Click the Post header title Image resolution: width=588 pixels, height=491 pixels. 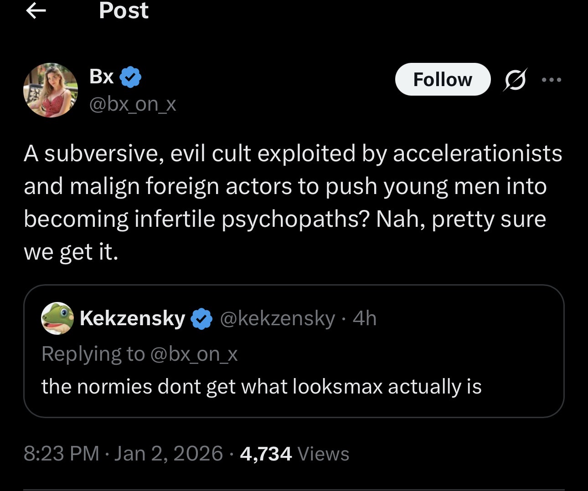[124, 11]
